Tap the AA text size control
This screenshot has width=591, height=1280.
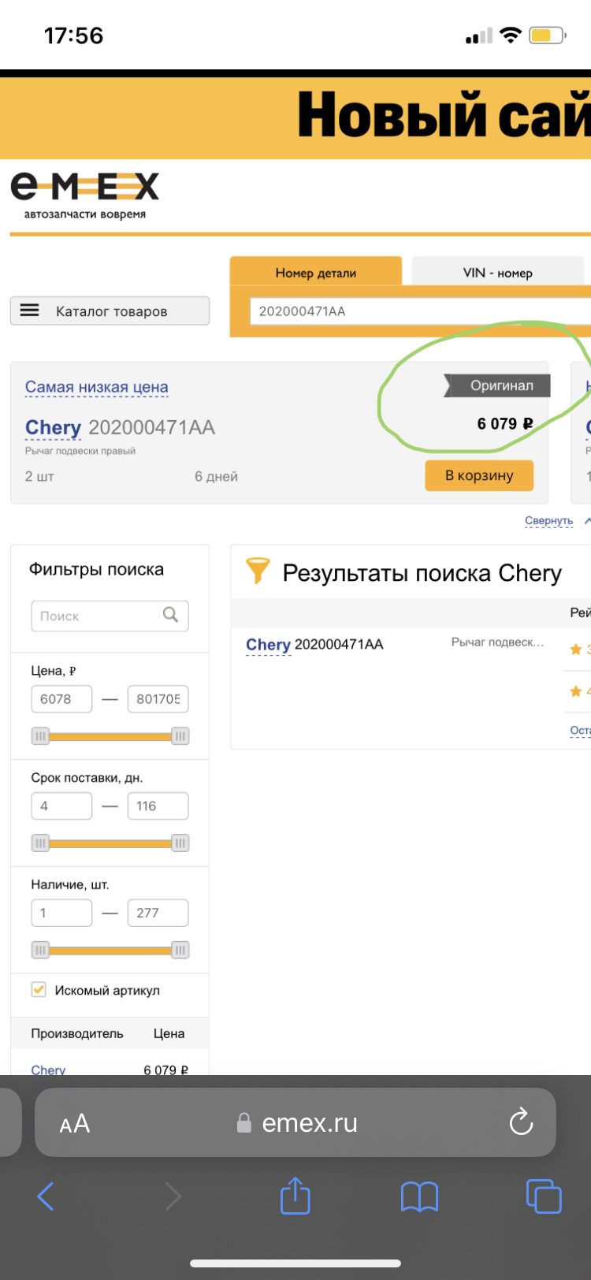click(x=73, y=1122)
